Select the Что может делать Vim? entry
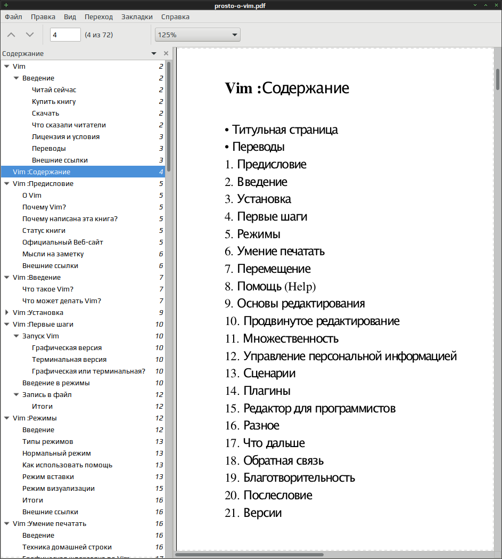This screenshot has width=502, height=559. [x=62, y=301]
